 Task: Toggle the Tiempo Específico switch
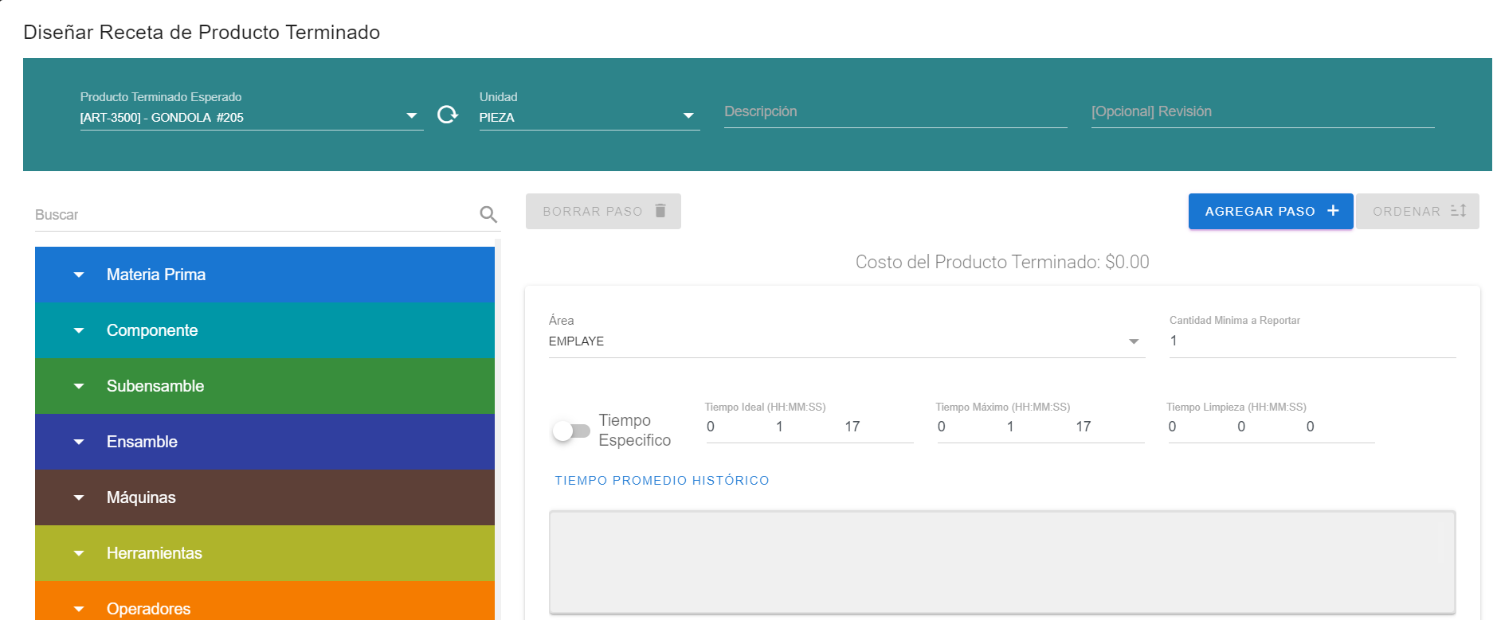point(571,431)
